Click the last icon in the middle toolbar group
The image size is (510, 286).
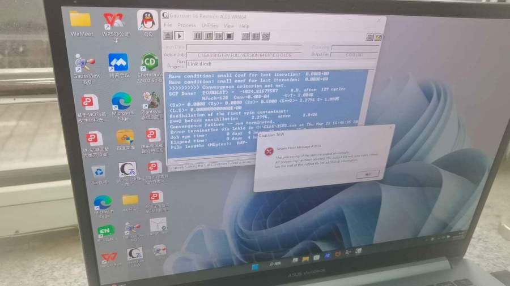[265, 37]
